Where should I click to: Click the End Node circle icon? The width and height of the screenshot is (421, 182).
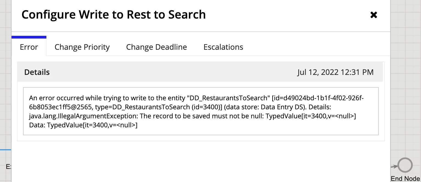tap(405, 165)
